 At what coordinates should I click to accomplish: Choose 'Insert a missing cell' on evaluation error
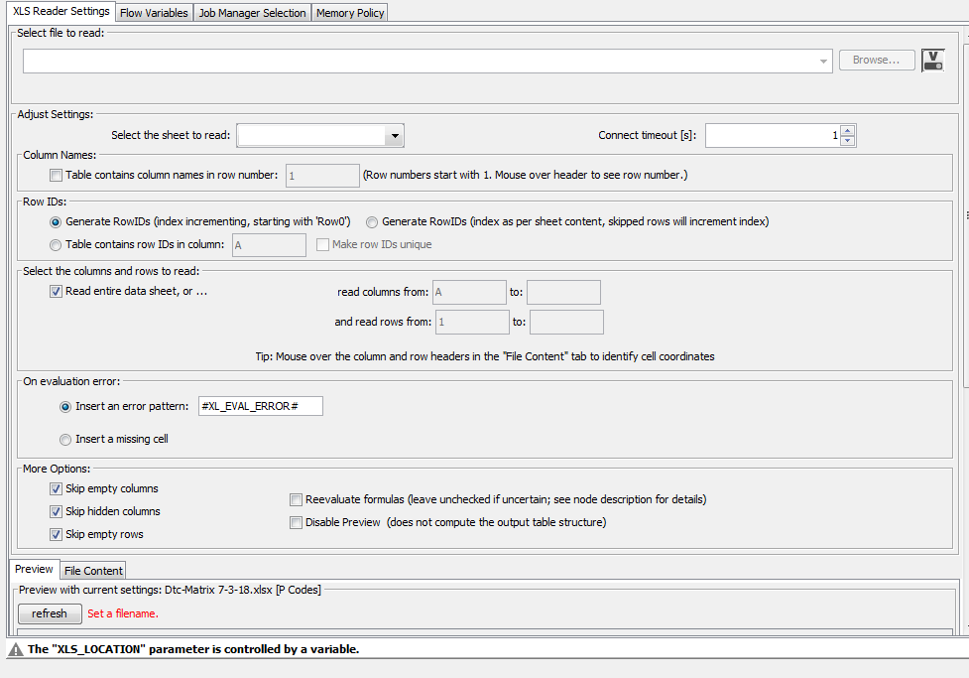[x=64, y=439]
